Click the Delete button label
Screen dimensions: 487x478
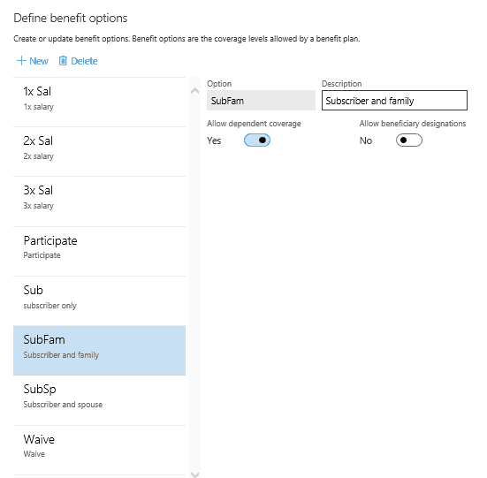(84, 61)
